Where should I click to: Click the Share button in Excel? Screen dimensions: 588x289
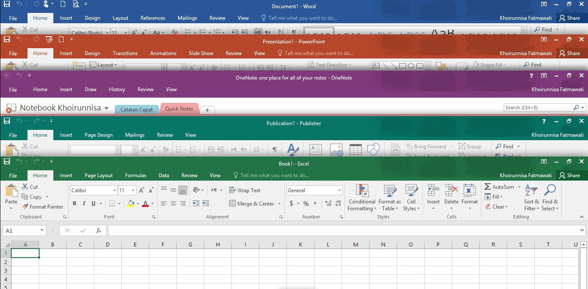(x=570, y=175)
